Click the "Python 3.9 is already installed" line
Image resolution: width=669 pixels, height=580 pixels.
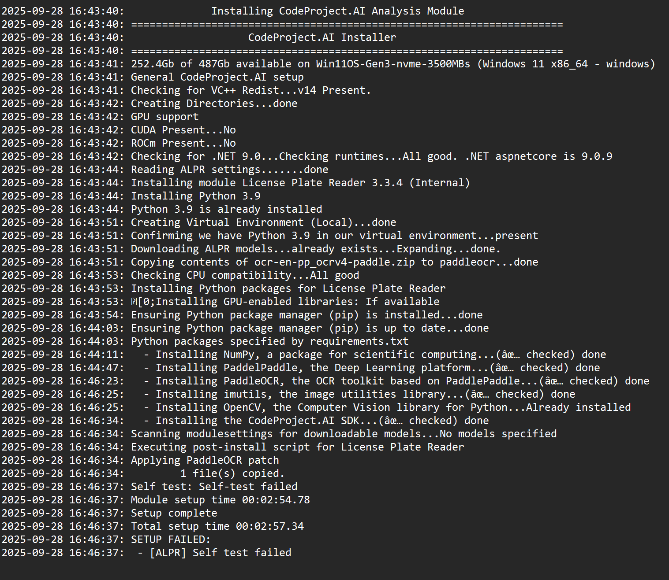pyautogui.click(x=226, y=209)
